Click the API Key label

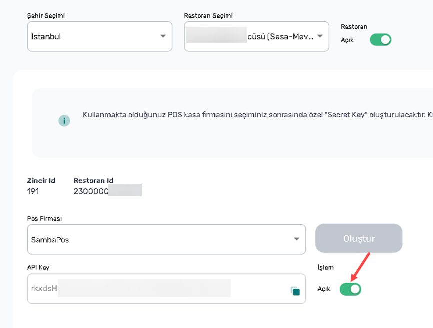(38, 267)
